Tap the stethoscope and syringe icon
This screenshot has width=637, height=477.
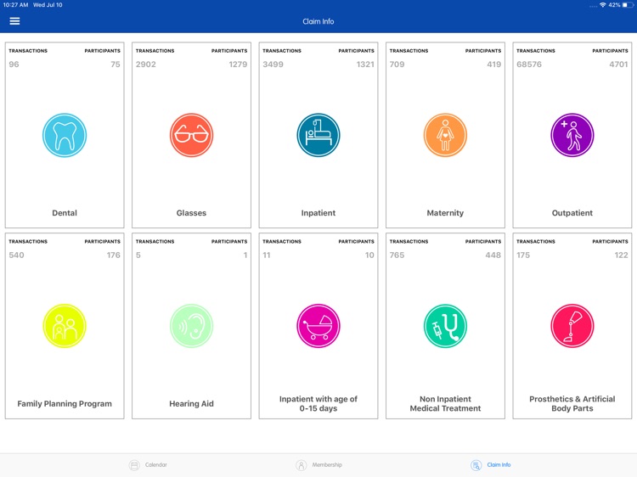(445, 326)
